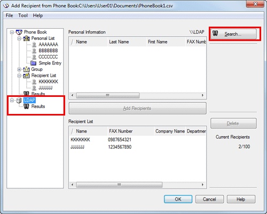267x214 pixels.
Task: Sort by First Name column header
Action: (x=166, y=42)
